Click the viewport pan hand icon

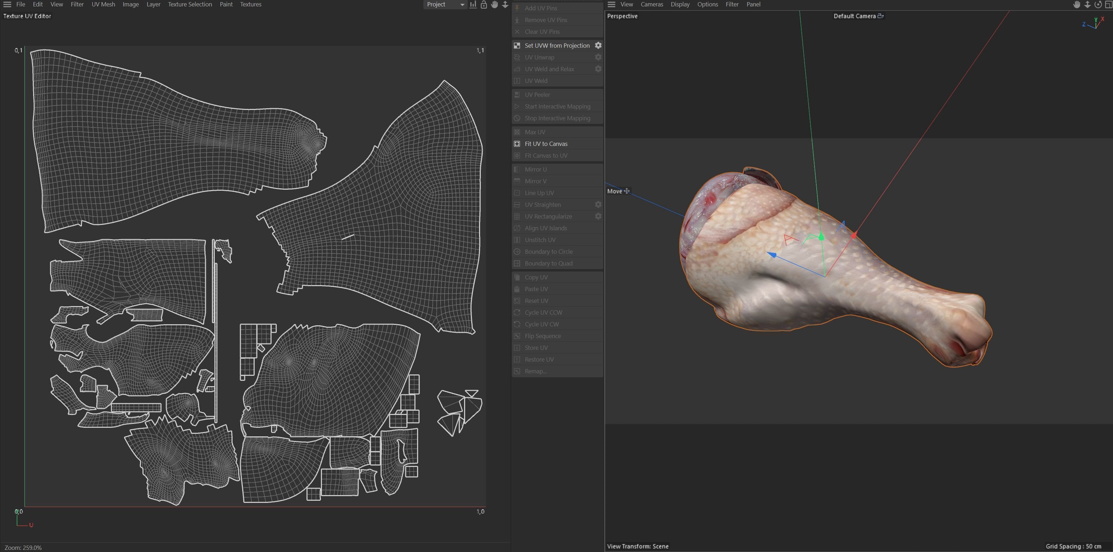pos(1077,4)
